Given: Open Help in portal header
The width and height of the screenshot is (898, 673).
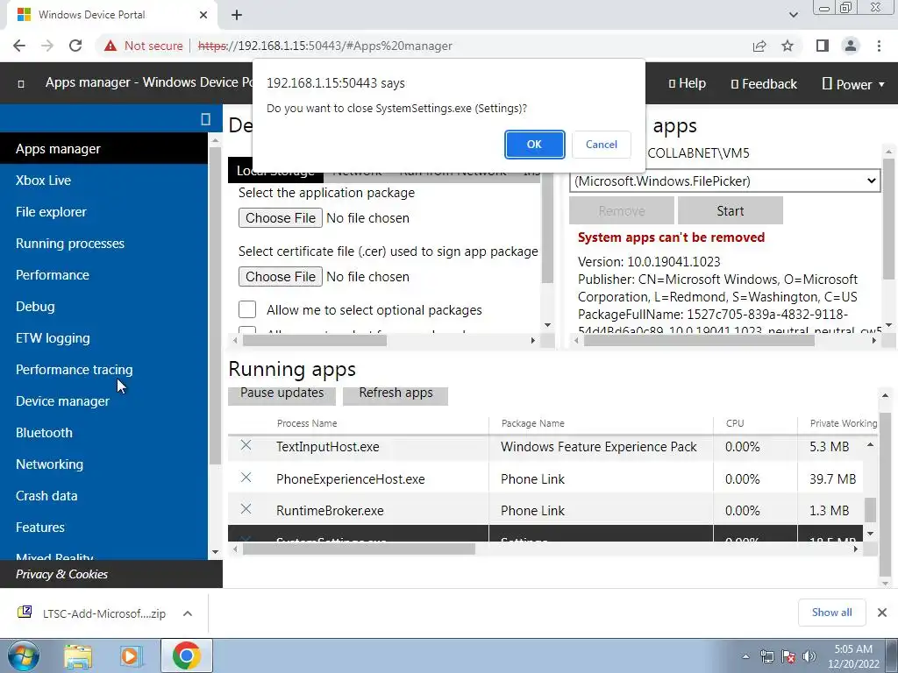Looking at the screenshot, I should [x=688, y=83].
